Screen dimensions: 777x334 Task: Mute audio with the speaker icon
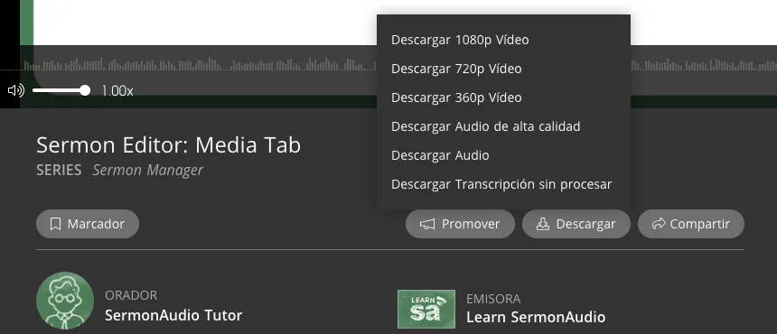point(16,90)
